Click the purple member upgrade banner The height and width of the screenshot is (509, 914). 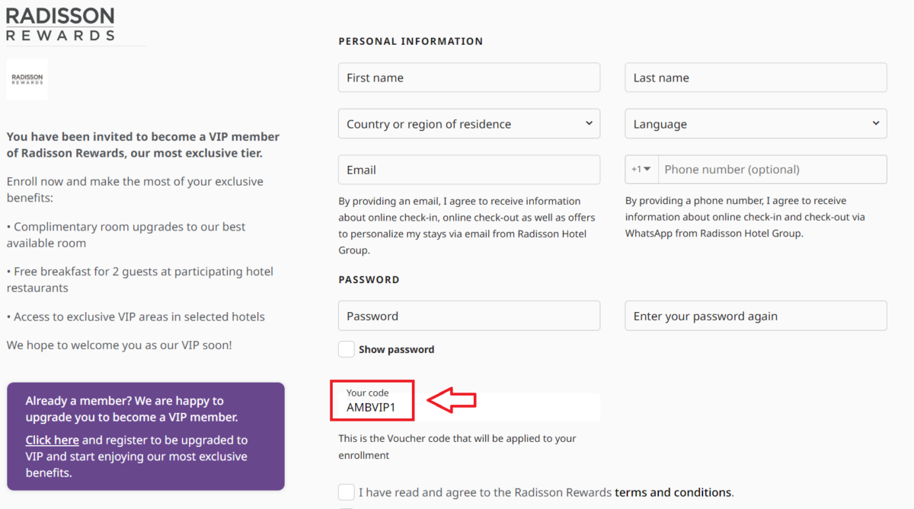(x=145, y=436)
